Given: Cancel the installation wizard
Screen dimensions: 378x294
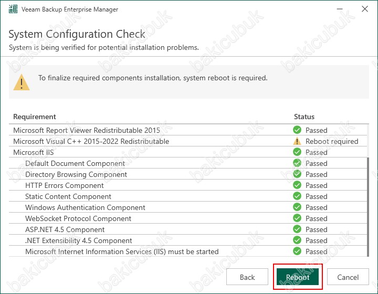Looking at the screenshot, I should [x=348, y=277].
